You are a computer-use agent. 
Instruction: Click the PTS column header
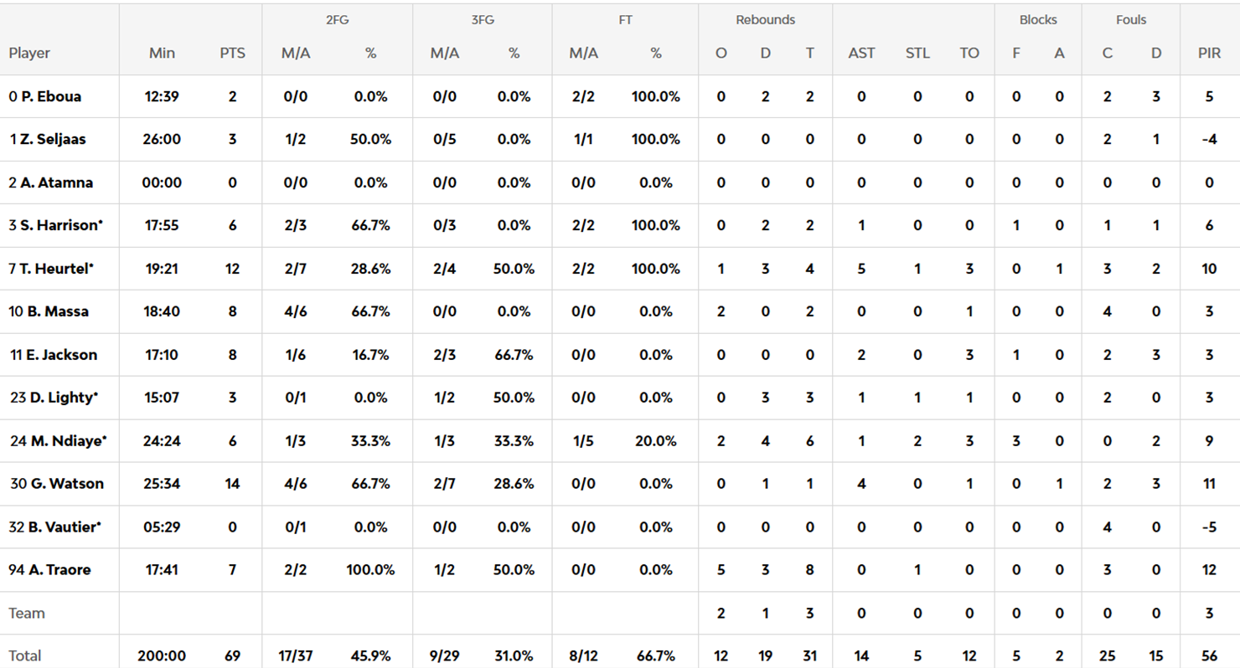coord(232,53)
